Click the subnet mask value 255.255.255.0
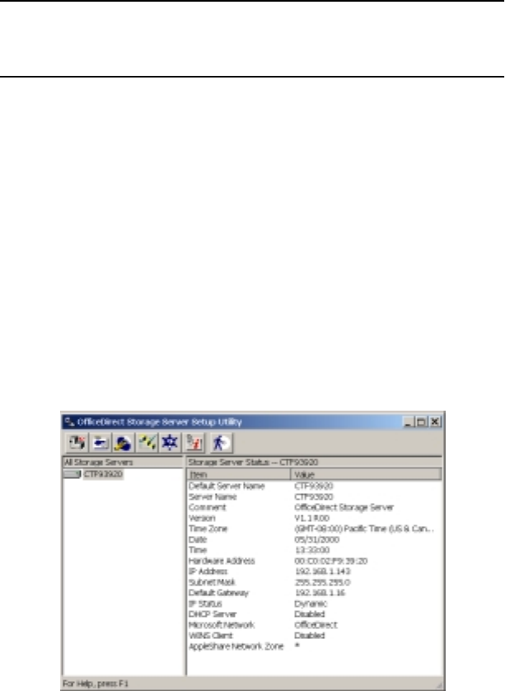Viewport: 505px width, 691px height. 322,582
